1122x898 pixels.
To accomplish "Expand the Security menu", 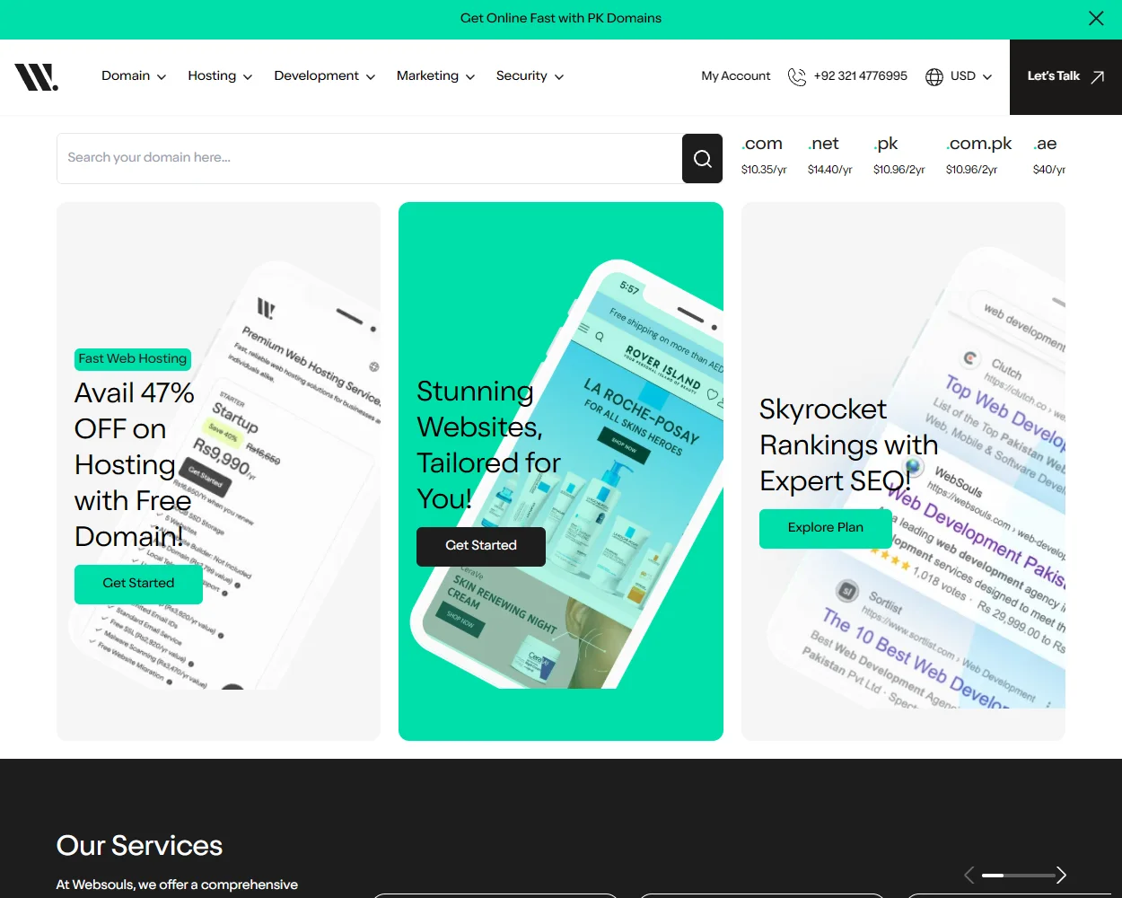I will tap(530, 76).
